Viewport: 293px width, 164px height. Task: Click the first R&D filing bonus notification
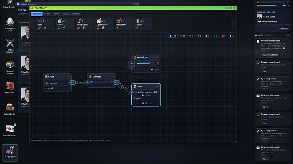[x=273, y=83]
